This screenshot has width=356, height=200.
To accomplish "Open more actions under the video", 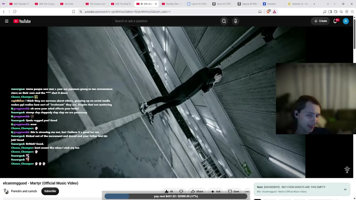I will [x=247, y=191].
